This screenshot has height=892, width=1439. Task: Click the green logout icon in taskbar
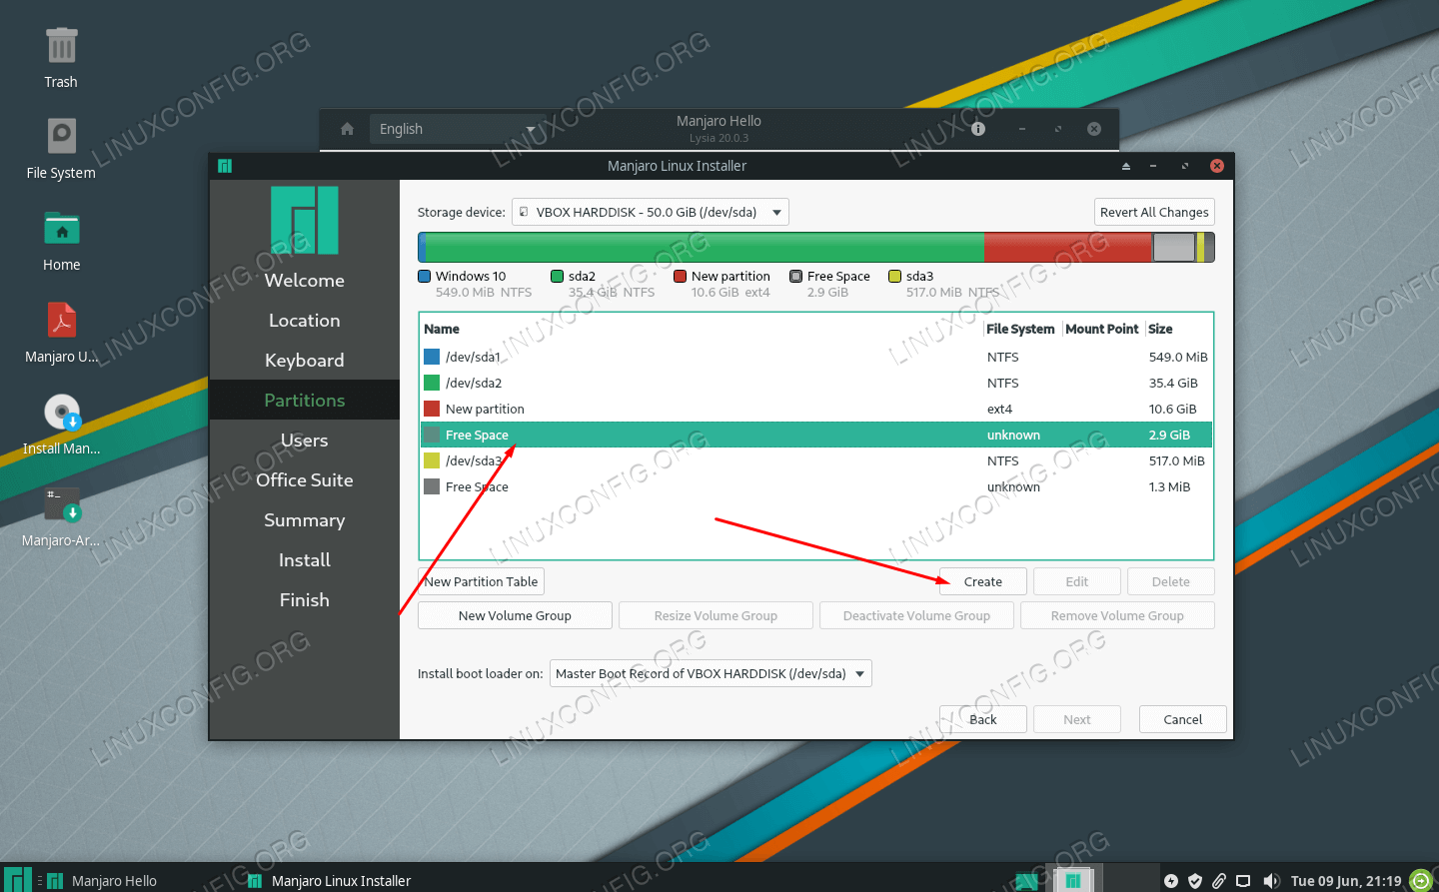1421,880
